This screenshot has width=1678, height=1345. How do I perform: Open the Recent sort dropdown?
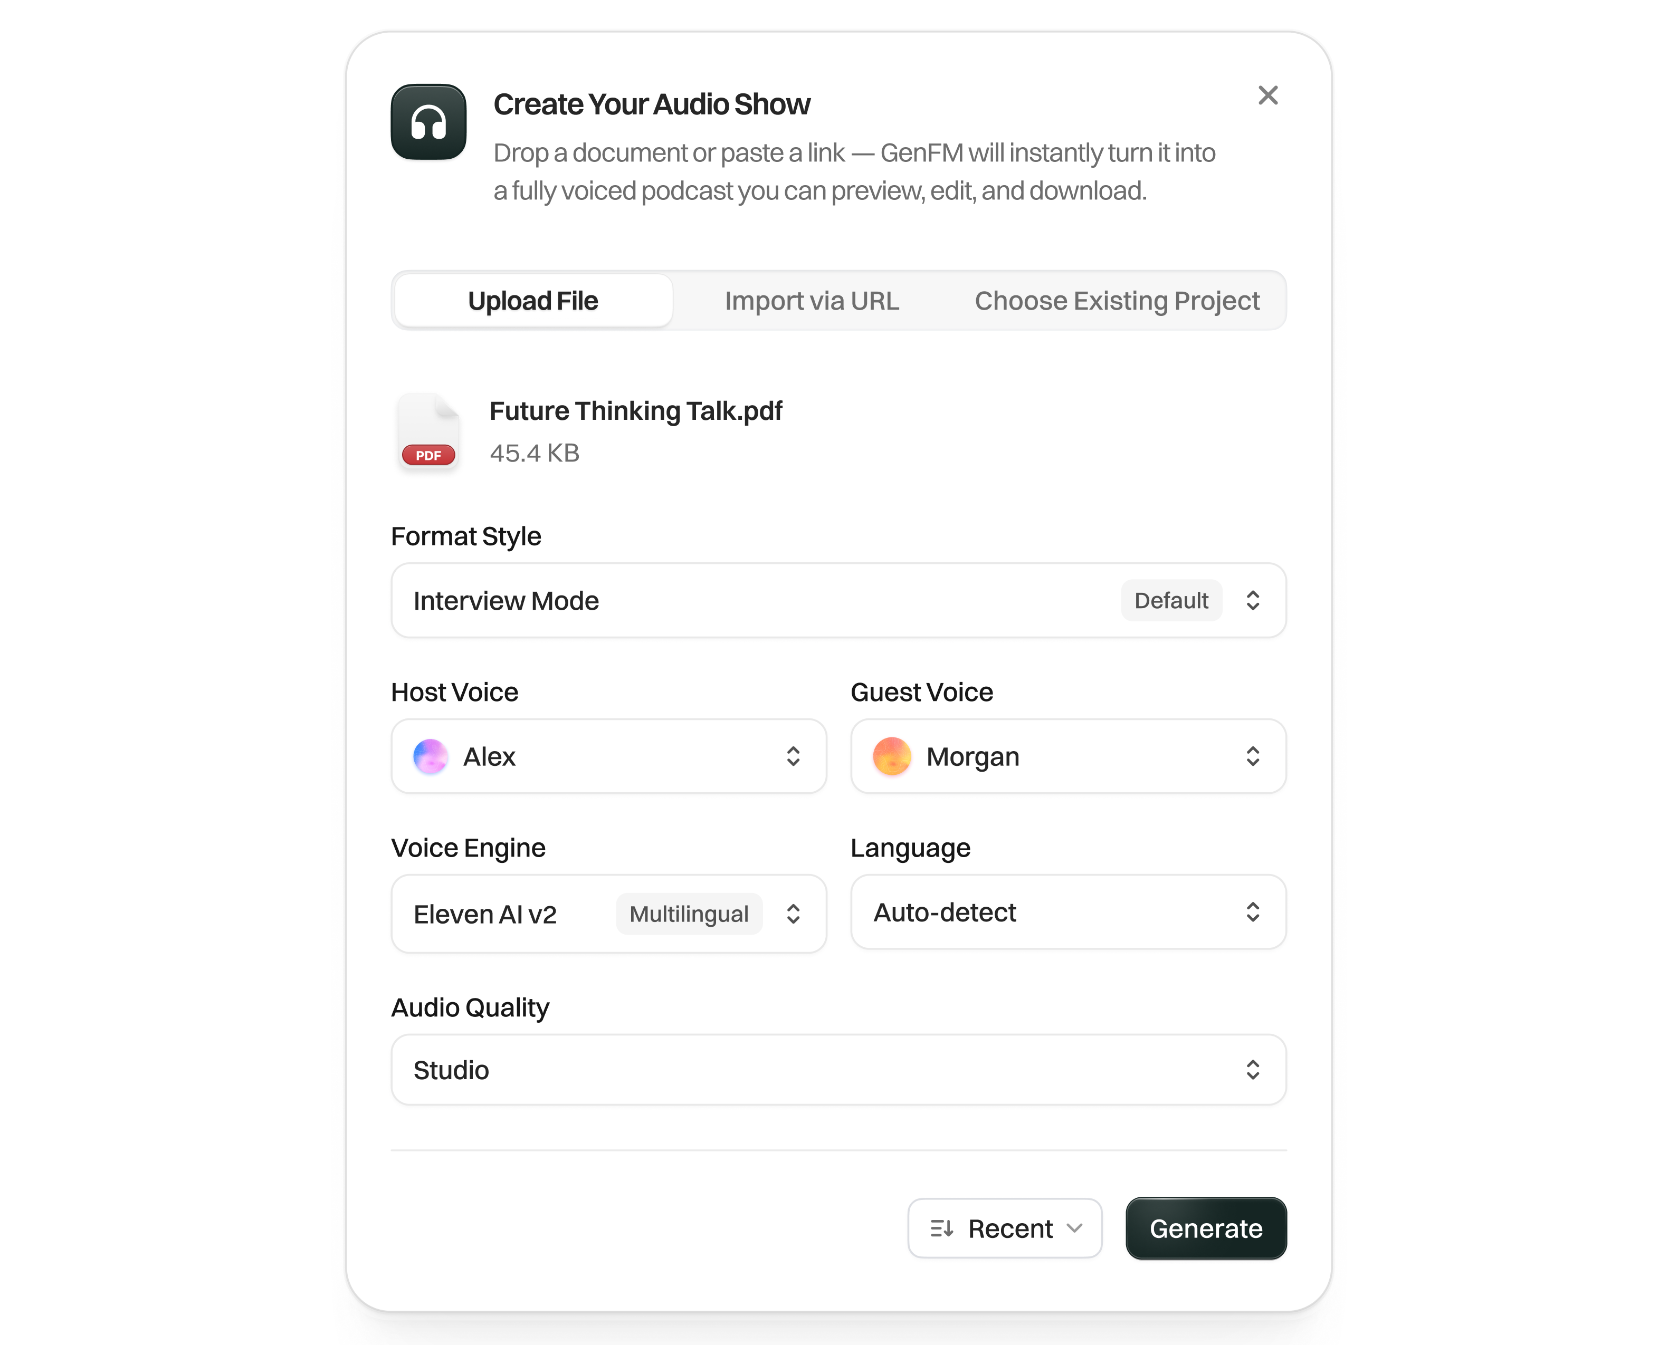click(1010, 1228)
